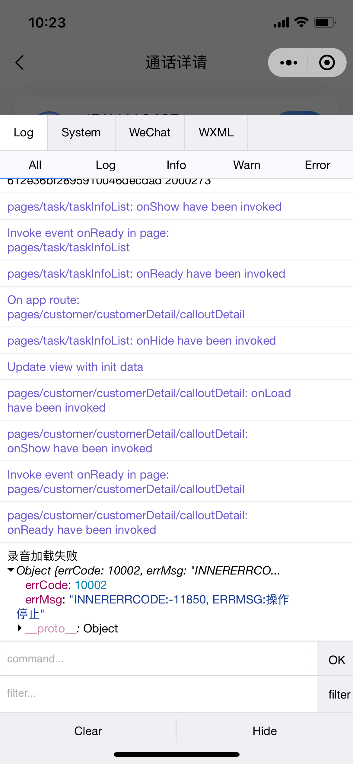Show only Warn level logs
Image resolution: width=353 pixels, height=764 pixels.
point(246,165)
